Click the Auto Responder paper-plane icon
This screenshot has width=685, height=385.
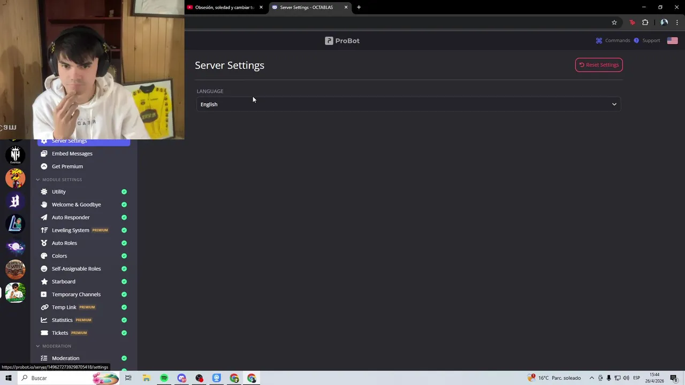click(x=44, y=217)
